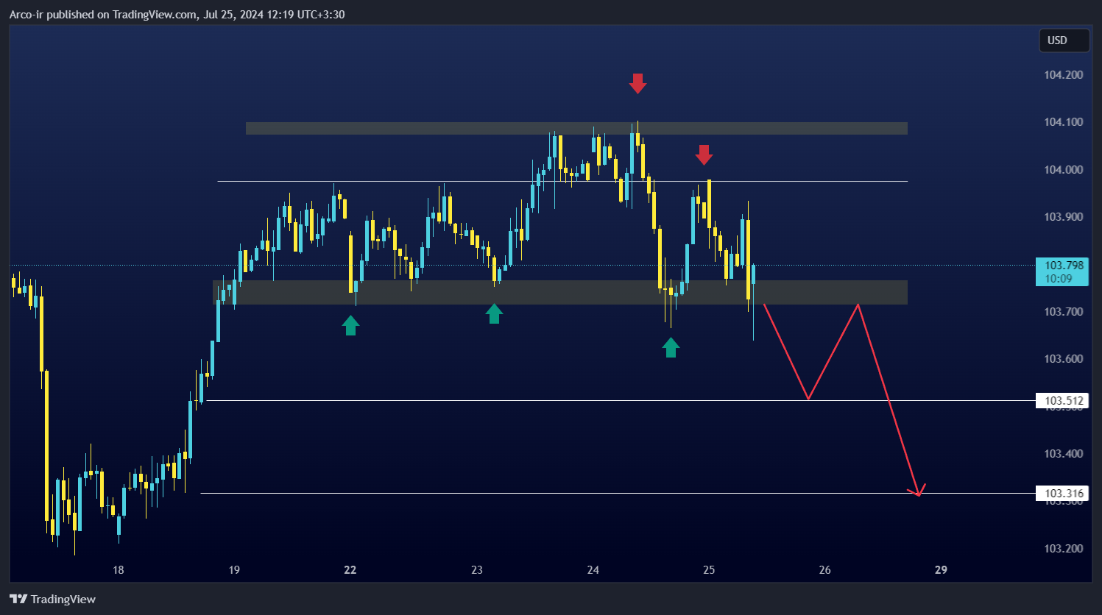Click date label 29 on time axis
Image resolution: width=1102 pixels, height=615 pixels.
pyautogui.click(x=941, y=570)
